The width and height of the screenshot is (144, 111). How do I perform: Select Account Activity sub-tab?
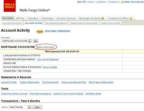coord(34,23)
